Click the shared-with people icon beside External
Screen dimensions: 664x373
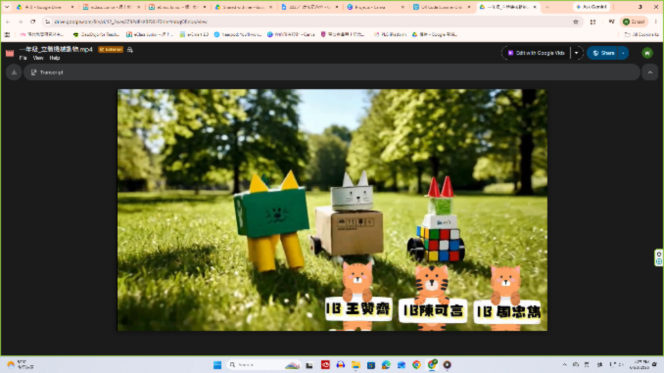130,50
